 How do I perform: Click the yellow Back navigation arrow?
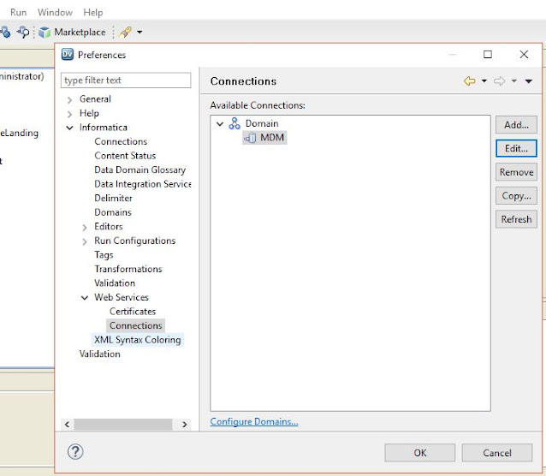click(x=469, y=80)
